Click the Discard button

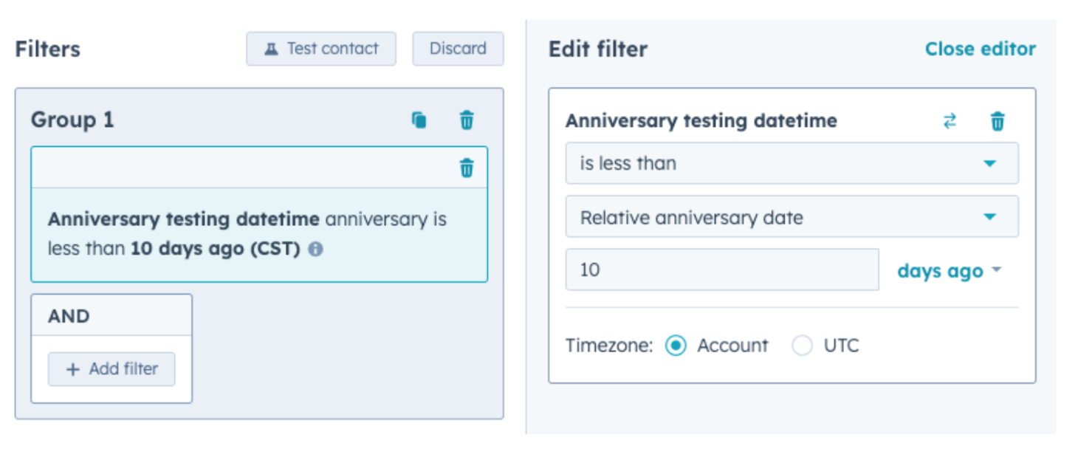pyautogui.click(x=458, y=49)
